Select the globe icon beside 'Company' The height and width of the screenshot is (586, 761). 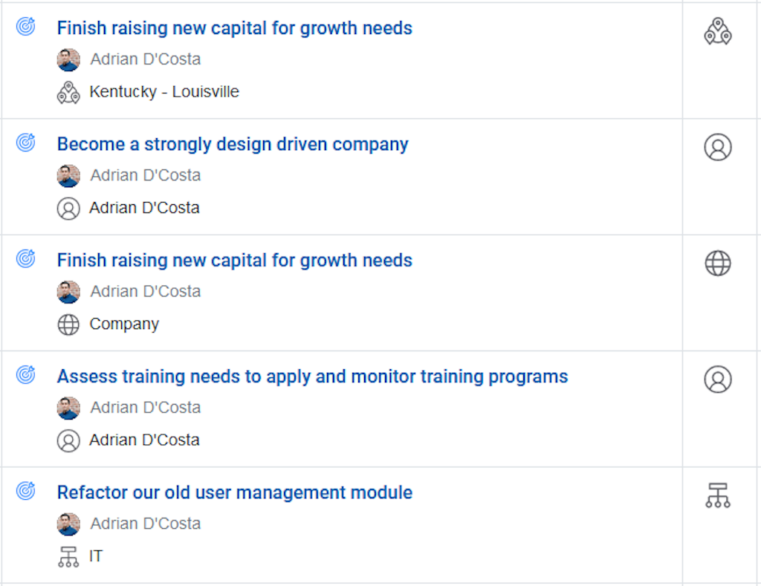pyautogui.click(x=68, y=324)
